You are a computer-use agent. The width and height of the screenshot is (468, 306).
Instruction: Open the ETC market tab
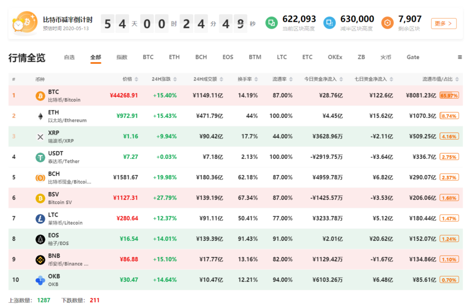pyautogui.click(x=307, y=57)
